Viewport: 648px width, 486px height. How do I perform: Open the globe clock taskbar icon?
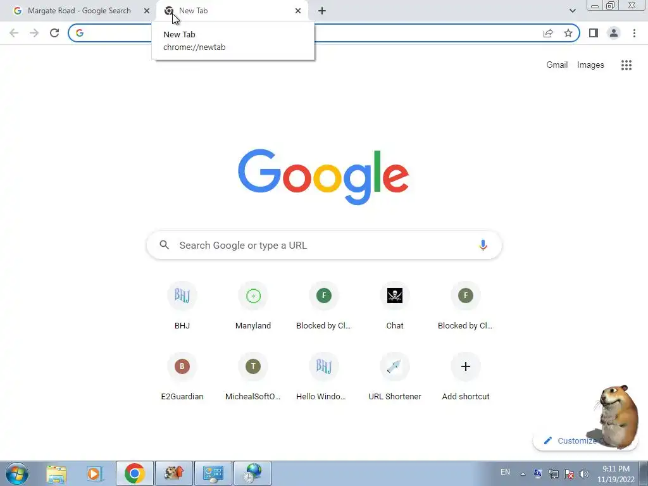[252, 473]
